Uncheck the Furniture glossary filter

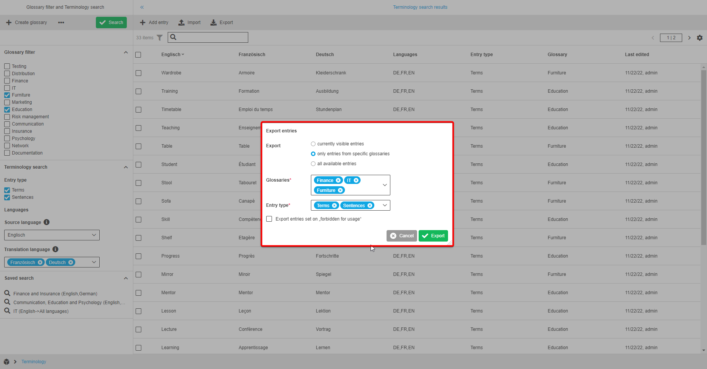click(x=7, y=95)
